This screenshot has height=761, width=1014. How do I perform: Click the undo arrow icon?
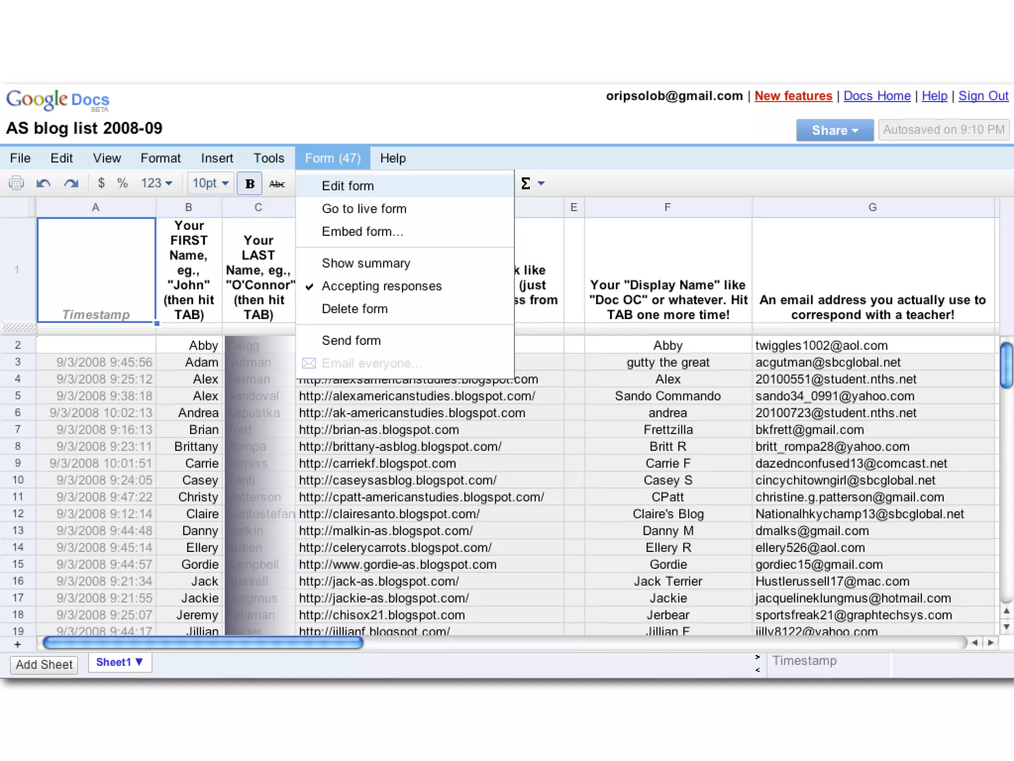click(44, 183)
